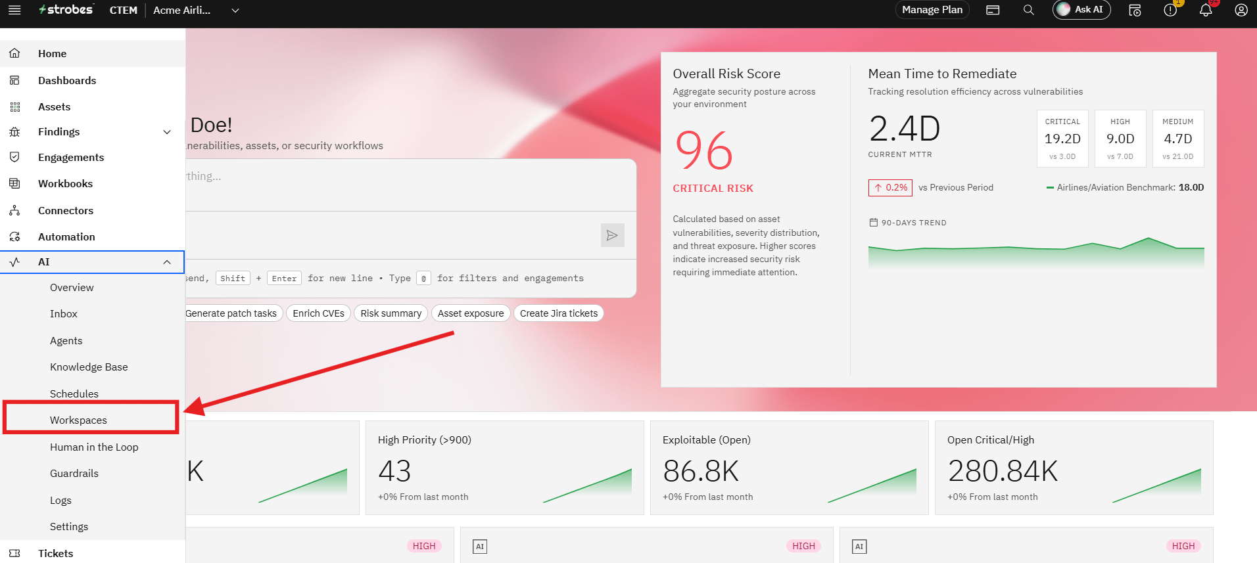Open Workspaces under AI

tap(93, 420)
